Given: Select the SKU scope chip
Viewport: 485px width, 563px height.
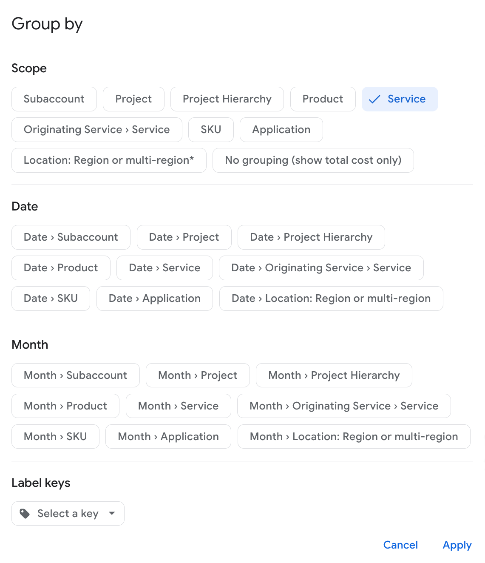Looking at the screenshot, I should pos(211,130).
